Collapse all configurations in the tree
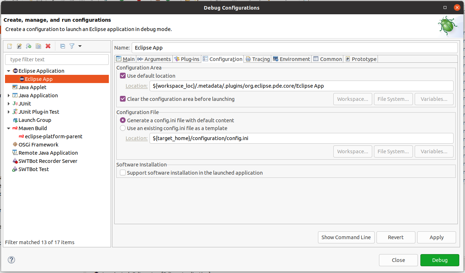 (x=62, y=46)
